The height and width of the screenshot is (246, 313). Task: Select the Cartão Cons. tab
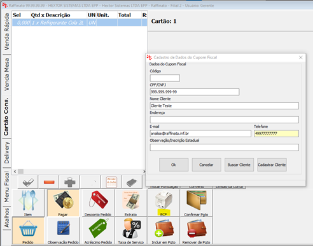[6, 116]
